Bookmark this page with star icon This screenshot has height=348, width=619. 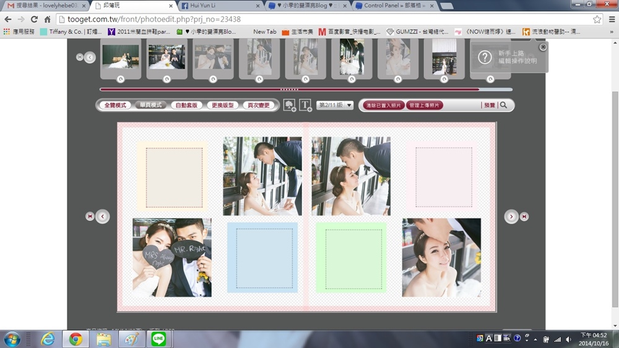click(597, 19)
